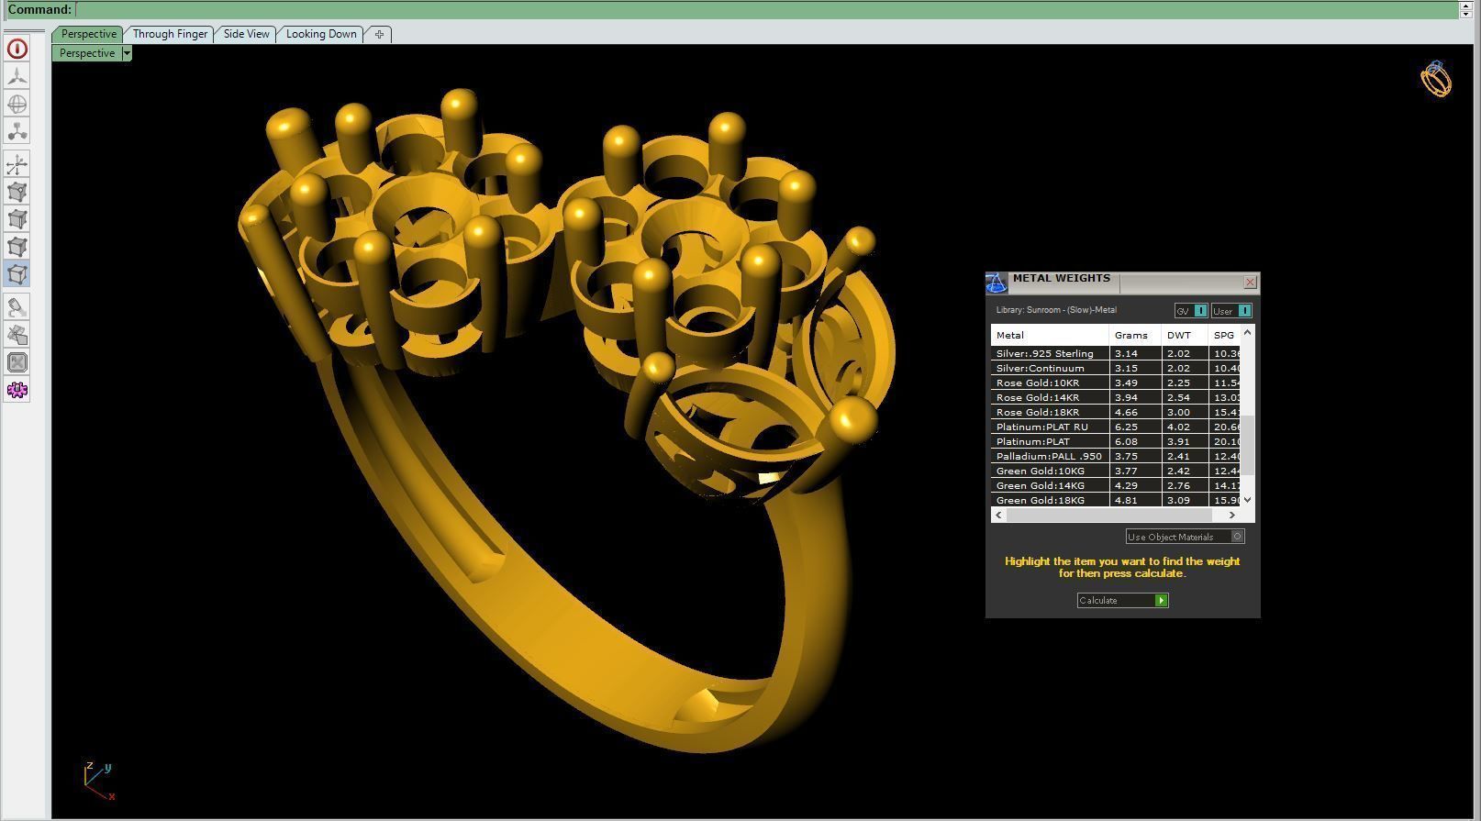
Task: Switch to the Side View tab
Action: coord(246,34)
